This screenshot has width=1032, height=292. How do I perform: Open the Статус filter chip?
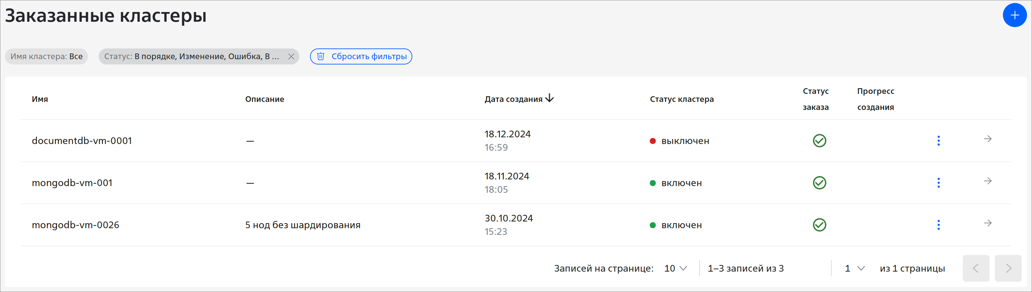pos(199,56)
